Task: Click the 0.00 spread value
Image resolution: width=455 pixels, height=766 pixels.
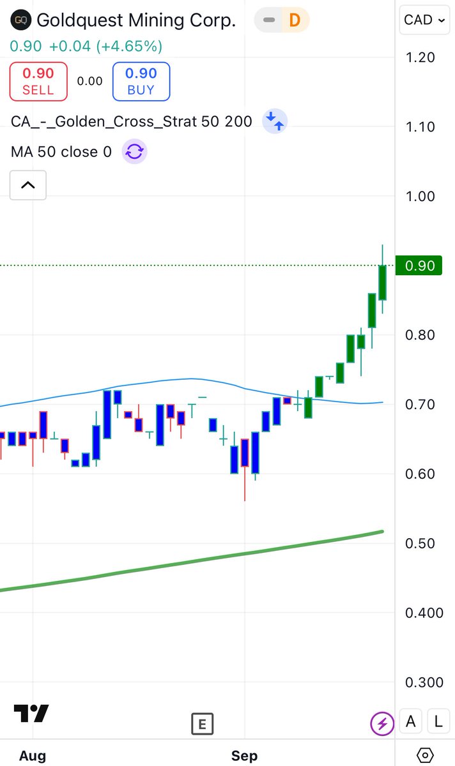Action: tap(89, 81)
